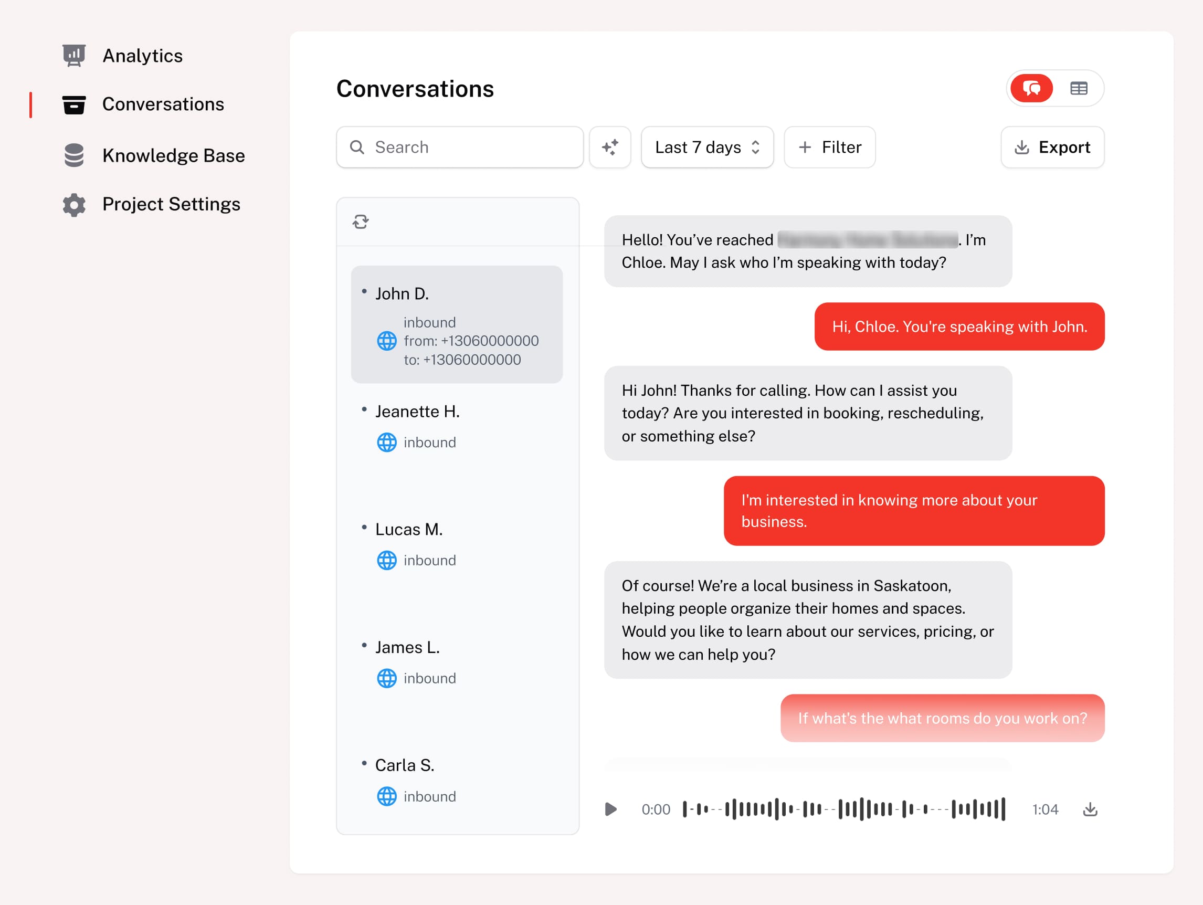This screenshot has width=1203, height=905.
Task: Add a new Filter
Action: click(829, 148)
